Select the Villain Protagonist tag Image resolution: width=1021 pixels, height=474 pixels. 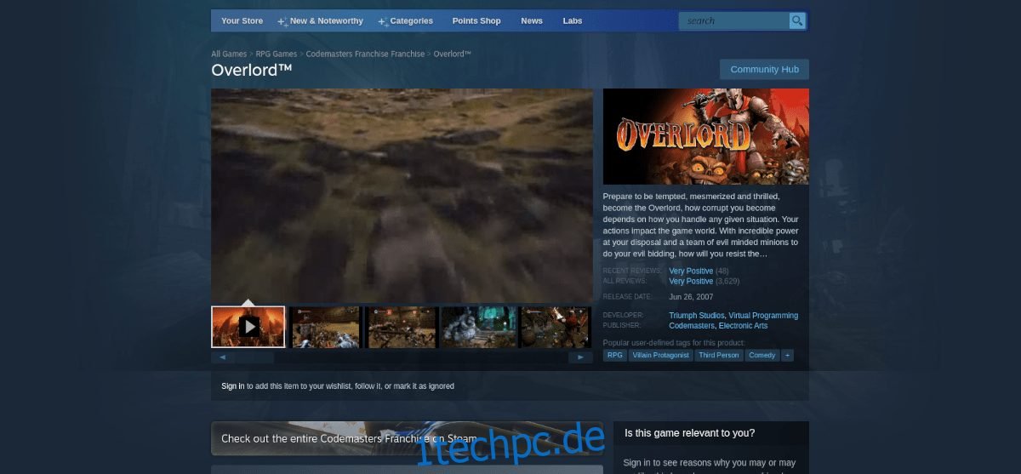pos(660,355)
